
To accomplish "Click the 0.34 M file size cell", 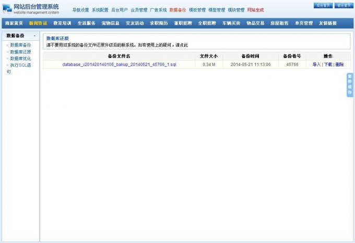I will pos(209,64).
